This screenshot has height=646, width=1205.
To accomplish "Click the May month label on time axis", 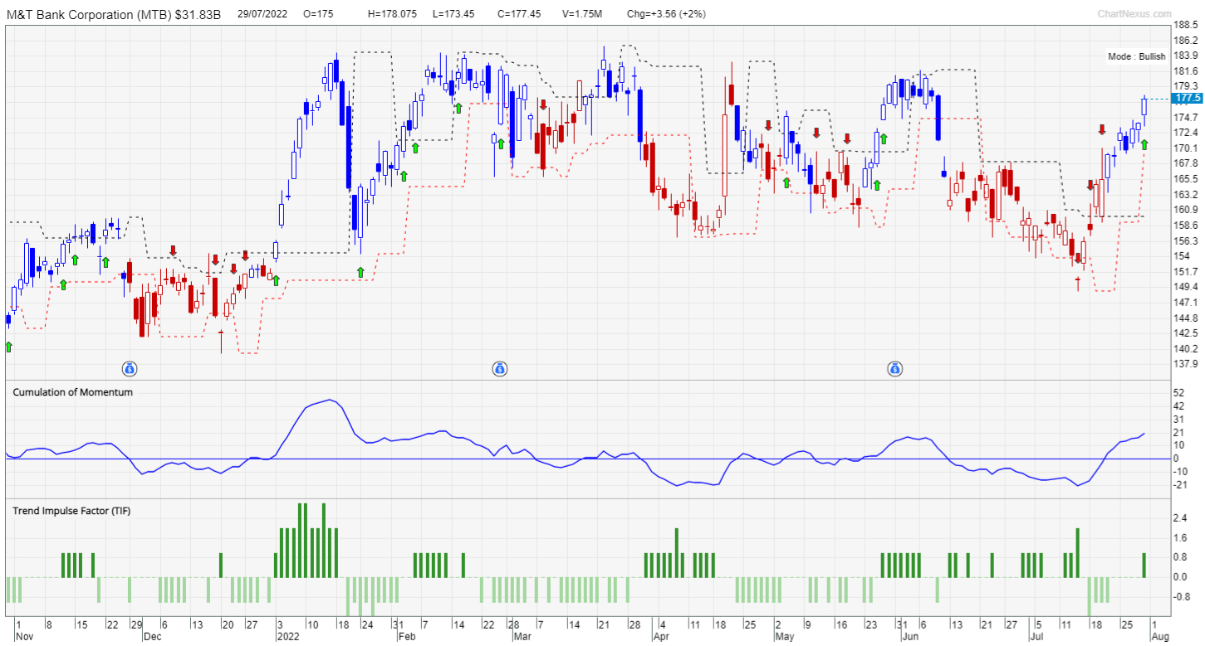I will (784, 638).
